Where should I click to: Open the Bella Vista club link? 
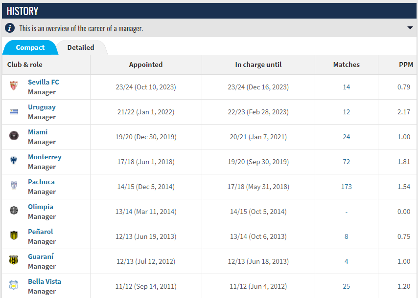pos(45,281)
